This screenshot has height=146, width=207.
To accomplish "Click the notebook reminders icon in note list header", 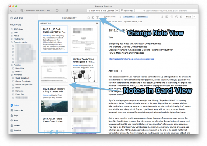I will tap(89, 18).
